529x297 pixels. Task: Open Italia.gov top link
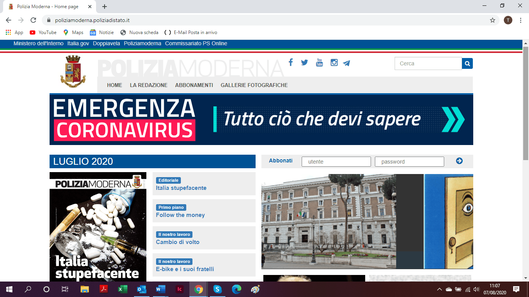(78, 43)
